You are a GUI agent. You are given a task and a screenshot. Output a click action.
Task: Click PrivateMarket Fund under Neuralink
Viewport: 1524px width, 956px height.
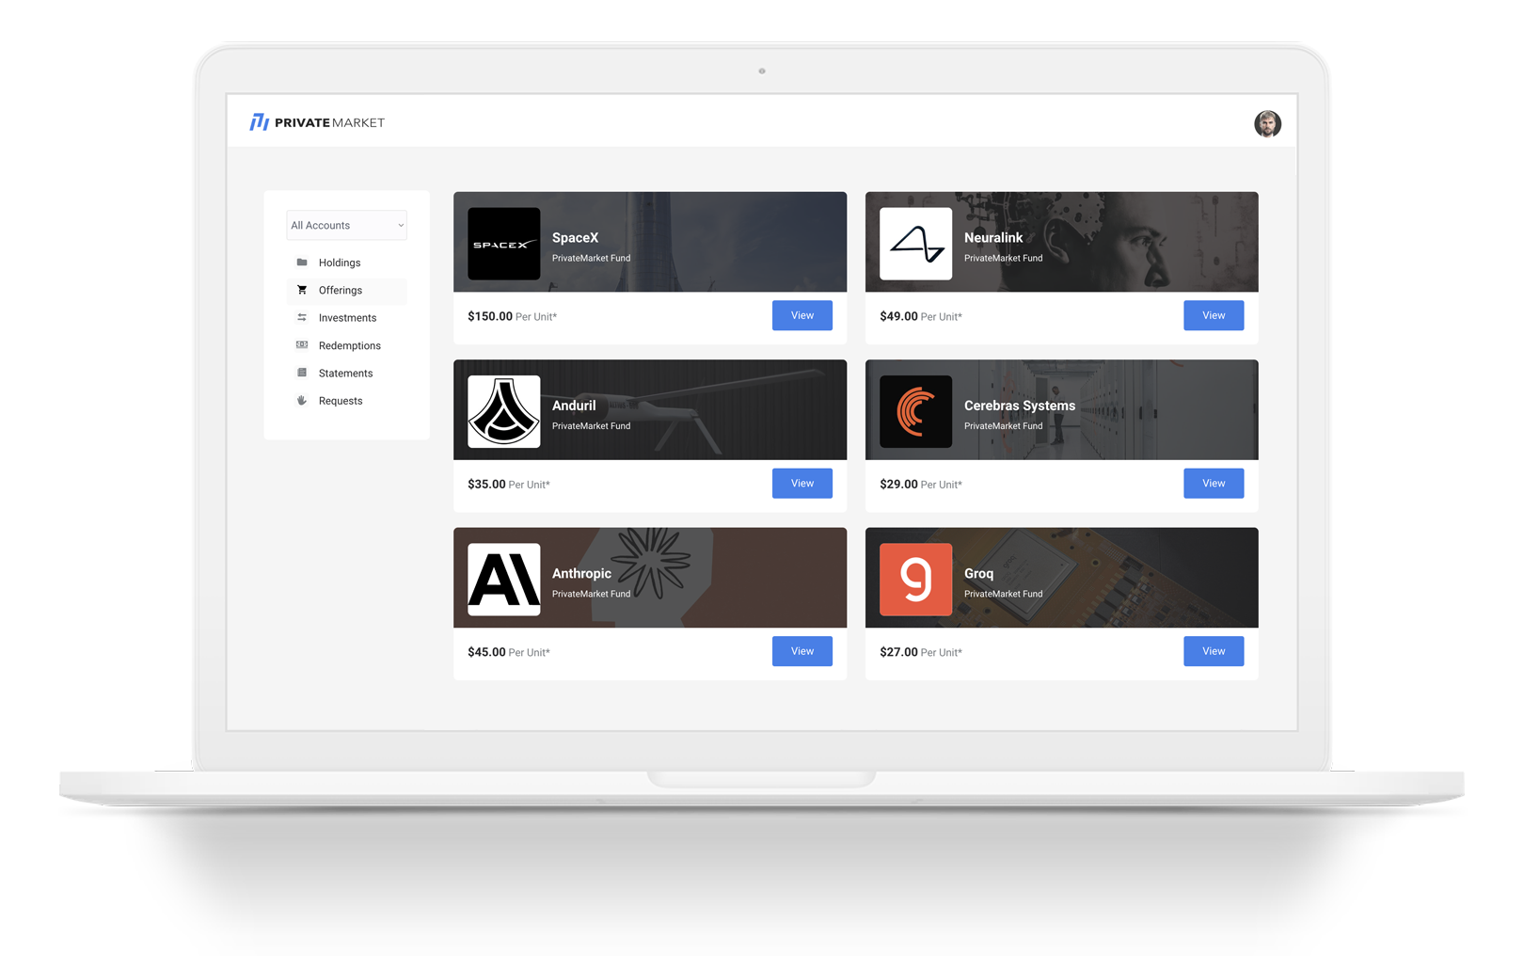[x=1003, y=258]
